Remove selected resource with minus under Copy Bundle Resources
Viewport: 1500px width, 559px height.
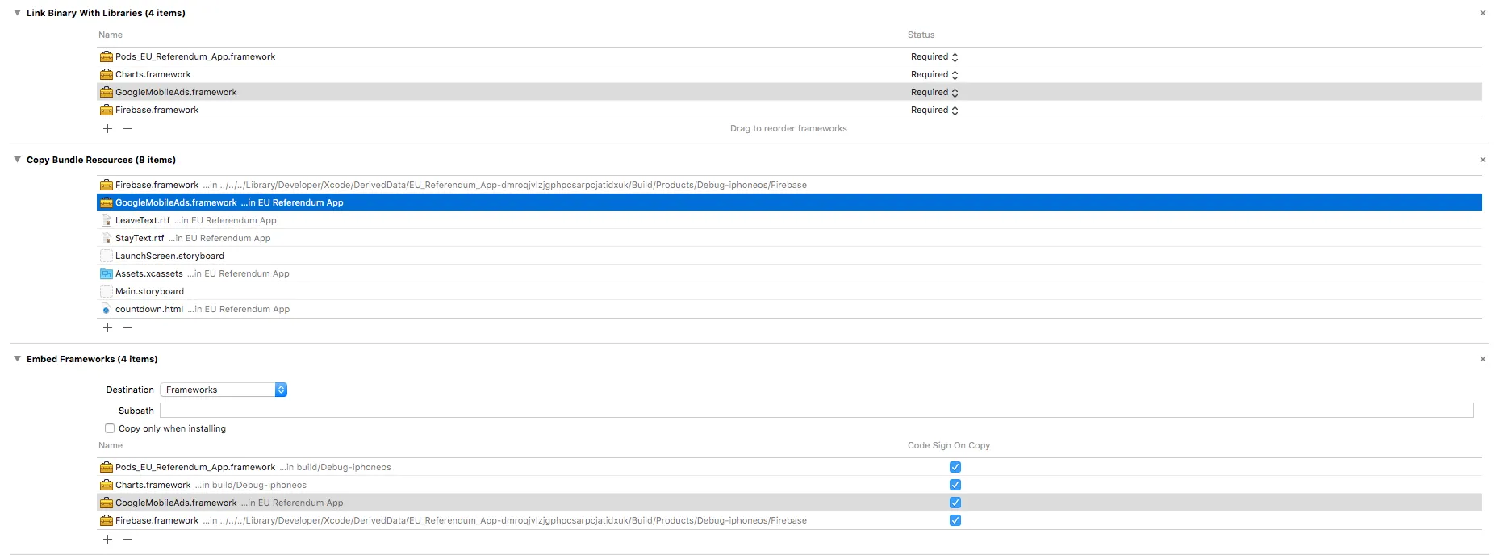(127, 327)
